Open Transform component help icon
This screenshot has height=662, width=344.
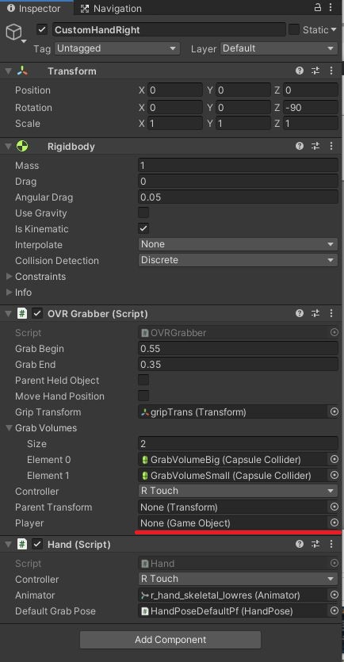click(300, 71)
